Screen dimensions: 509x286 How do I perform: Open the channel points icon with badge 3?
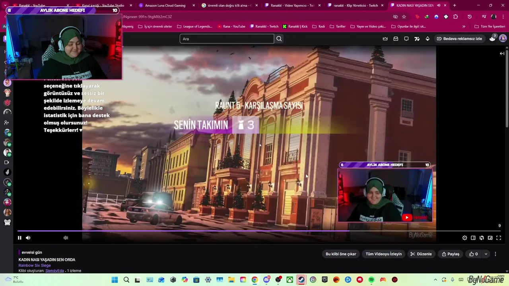pyautogui.click(x=492, y=38)
